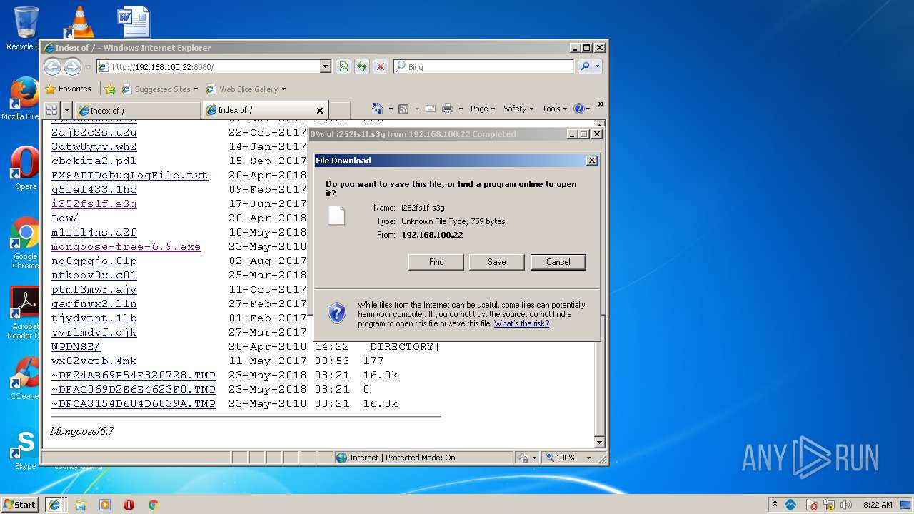The image size is (914, 514).
Task: Open Quick Tabs grid icon
Action: (x=51, y=110)
